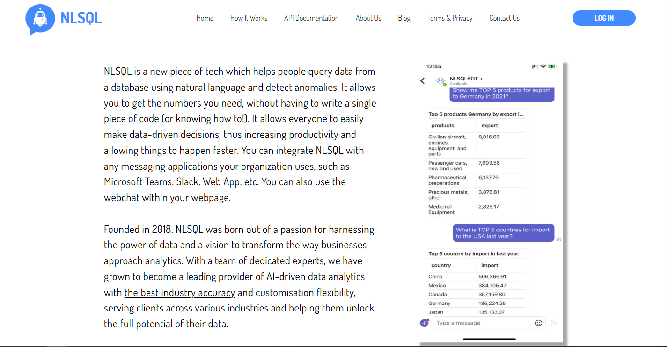Click the value 506,366.91
This screenshot has height=347, width=668.
[x=492, y=276]
